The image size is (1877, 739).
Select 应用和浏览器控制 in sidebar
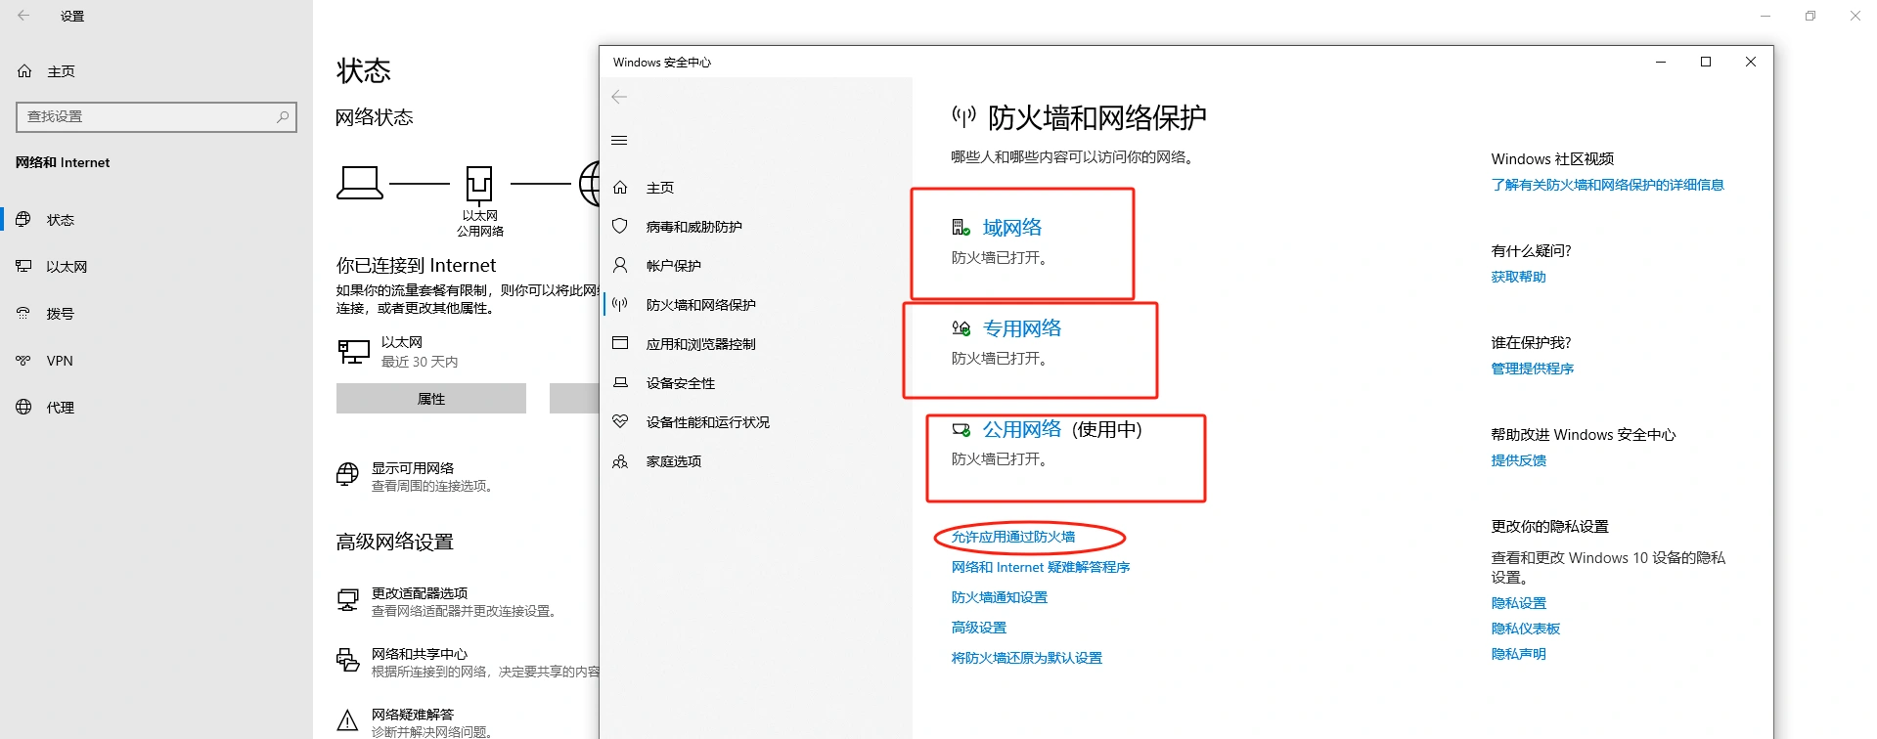pos(701,344)
